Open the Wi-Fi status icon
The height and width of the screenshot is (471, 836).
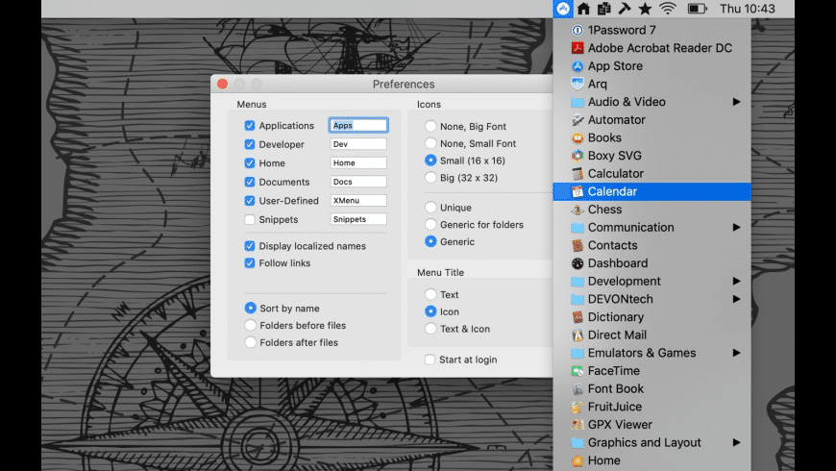click(x=668, y=9)
